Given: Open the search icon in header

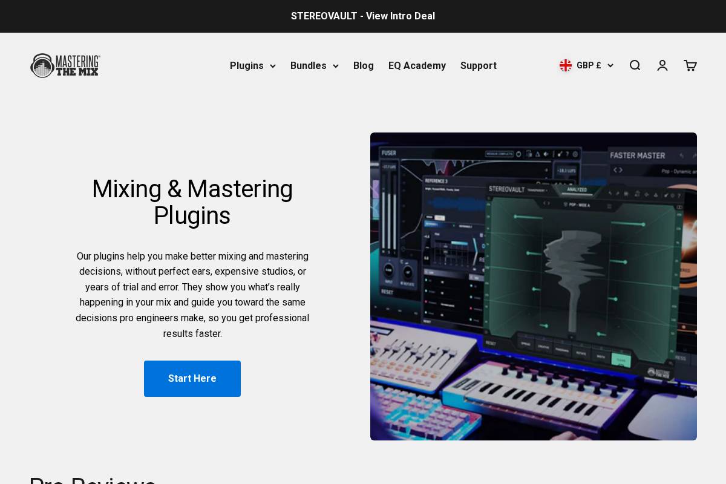Looking at the screenshot, I should coord(635,65).
